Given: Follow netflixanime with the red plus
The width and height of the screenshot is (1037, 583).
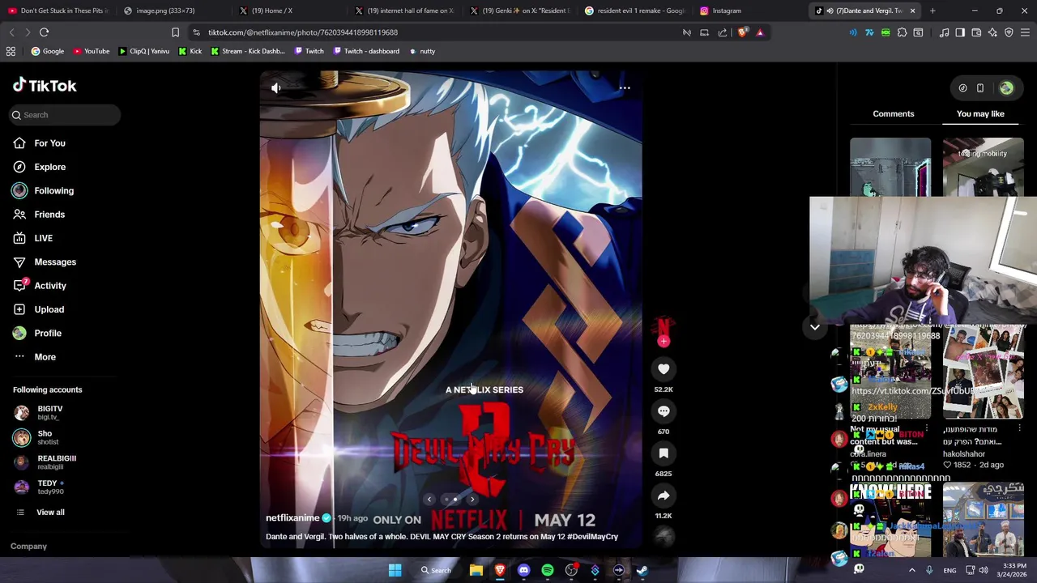Looking at the screenshot, I should (x=664, y=342).
